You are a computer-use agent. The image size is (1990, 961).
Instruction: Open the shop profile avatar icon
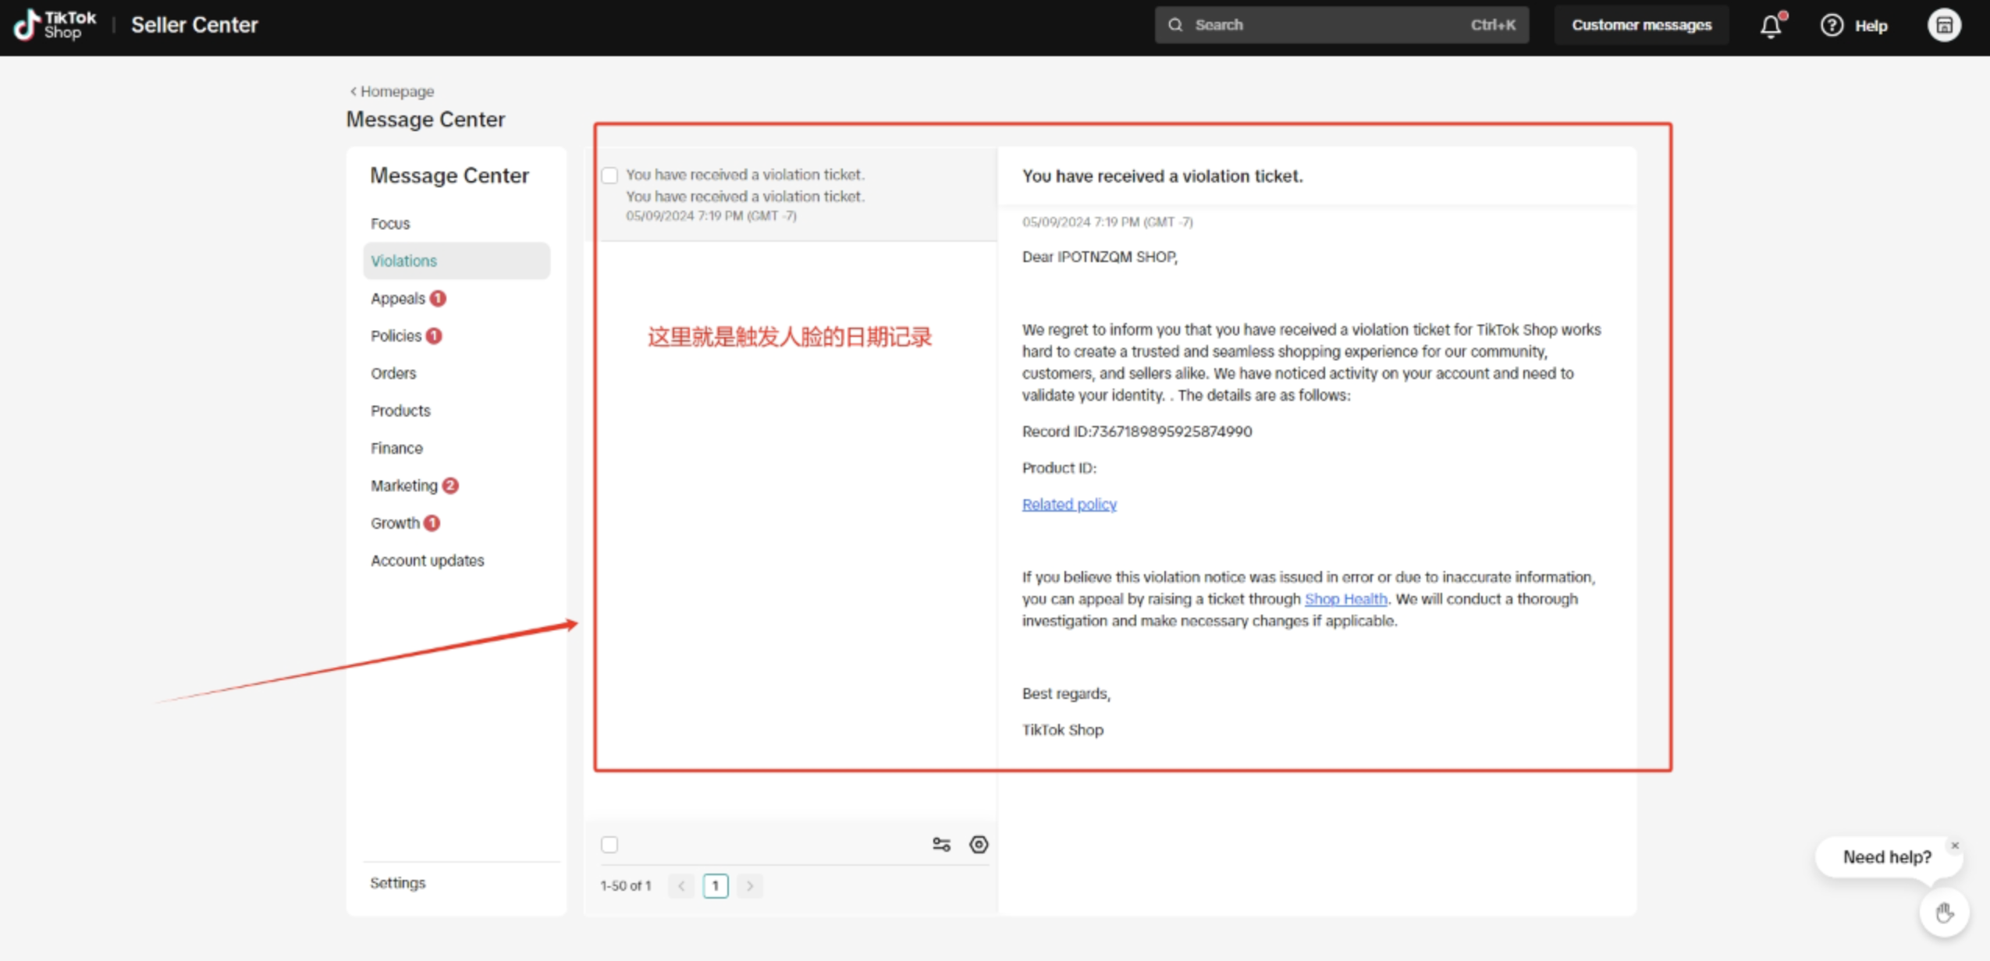coord(1944,26)
